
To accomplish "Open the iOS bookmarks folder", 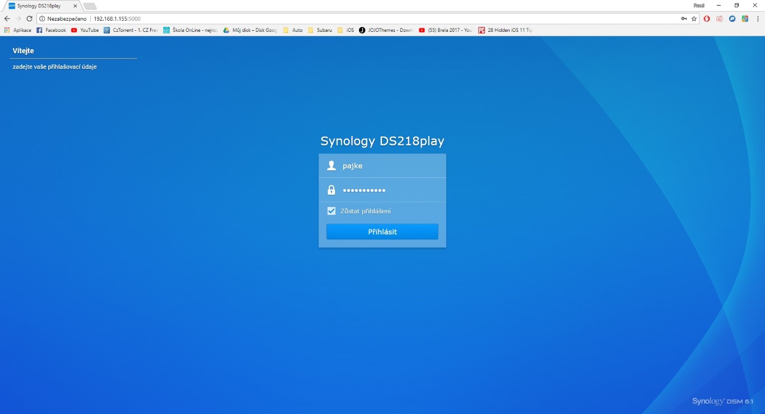I will tap(346, 30).
